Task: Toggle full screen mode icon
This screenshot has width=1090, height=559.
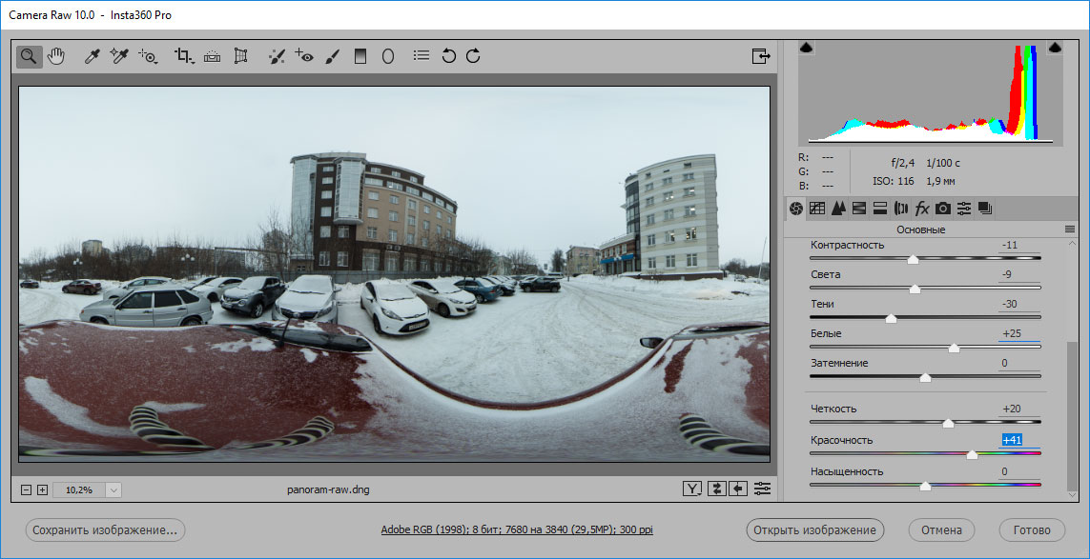Action: [760, 56]
